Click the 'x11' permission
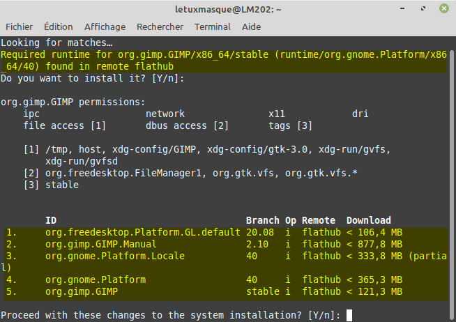This screenshot has height=322, width=456. point(277,114)
